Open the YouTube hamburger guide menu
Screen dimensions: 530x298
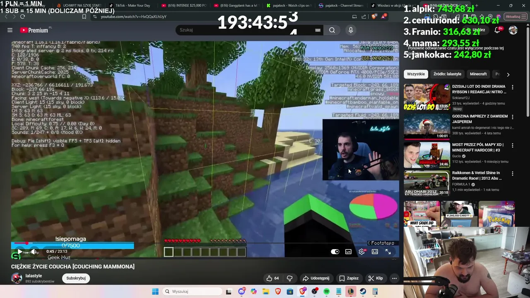pyautogui.click(x=10, y=30)
